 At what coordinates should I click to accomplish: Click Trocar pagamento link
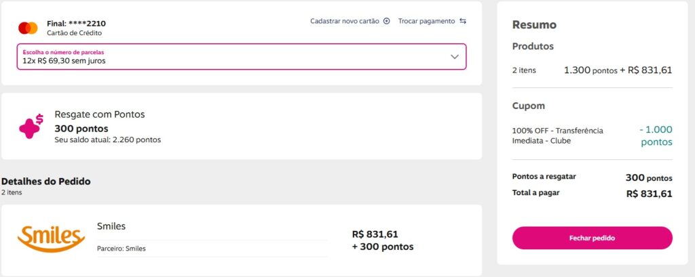coord(426,21)
